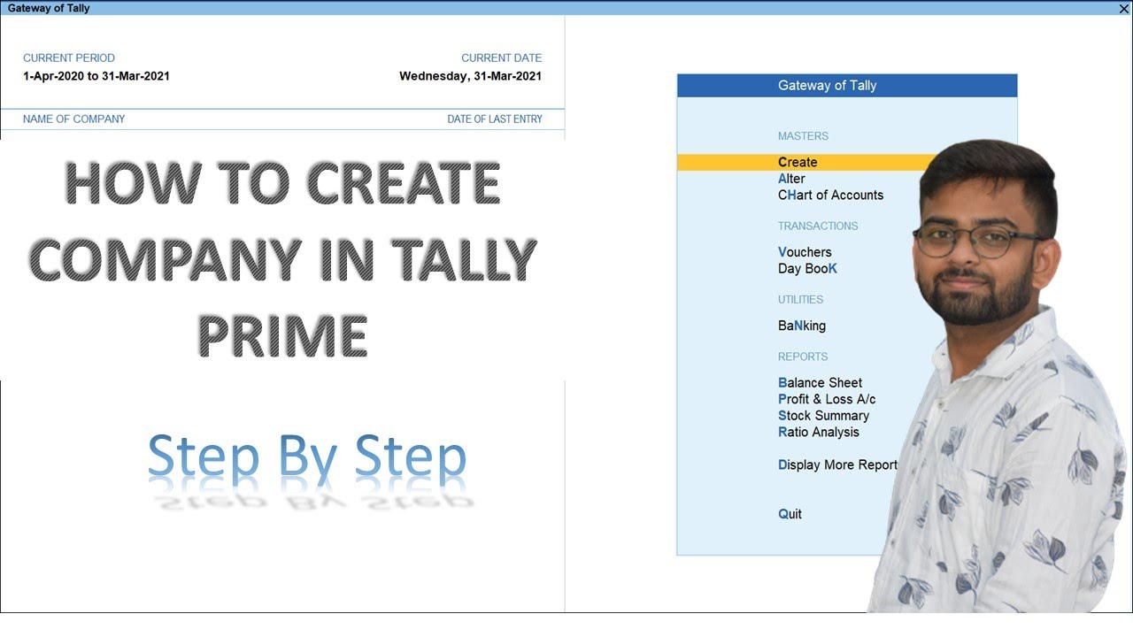Viewport: 1133px width, 637px height.
Task: Click the 1-Apr-2020 to 31-Mar-2021 period
Action: coord(96,76)
